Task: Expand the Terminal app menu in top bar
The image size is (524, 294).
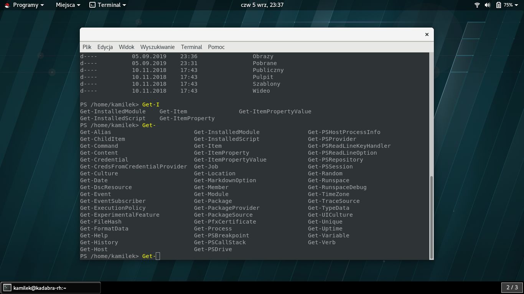Action: click(x=108, y=5)
